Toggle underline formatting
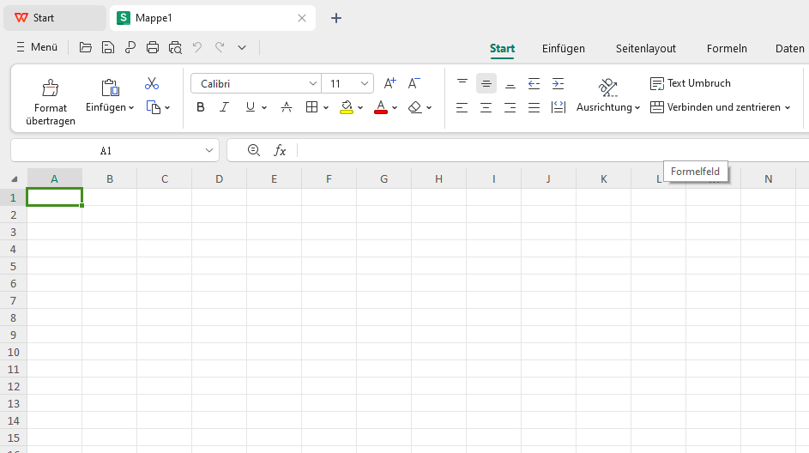The width and height of the screenshot is (809, 453). pyautogui.click(x=251, y=106)
